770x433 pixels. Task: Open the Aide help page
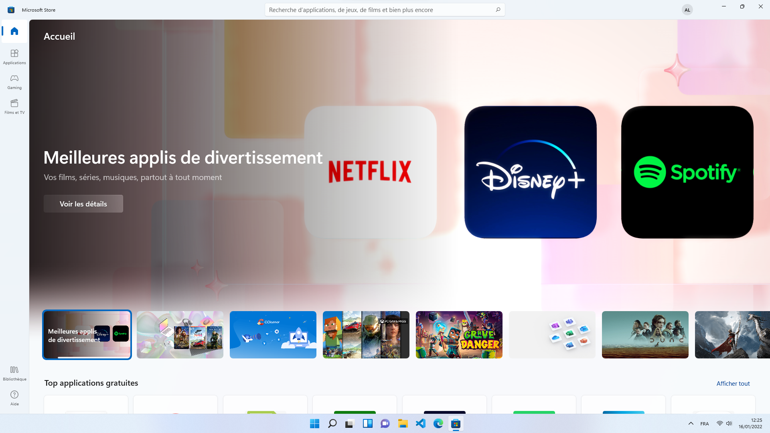click(x=14, y=398)
